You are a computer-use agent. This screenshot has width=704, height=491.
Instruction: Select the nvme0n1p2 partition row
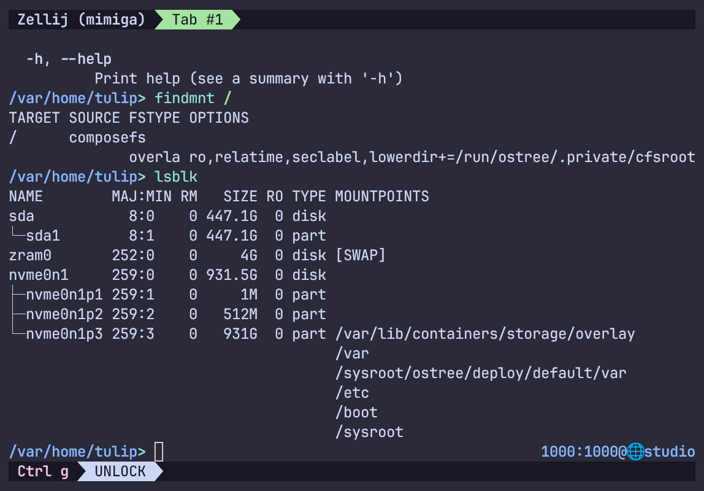pyautogui.click(x=64, y=314)
